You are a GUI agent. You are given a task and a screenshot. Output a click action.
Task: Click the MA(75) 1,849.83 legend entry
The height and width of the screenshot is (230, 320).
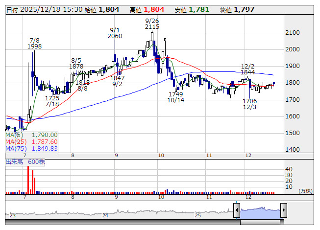click(31, 148)
